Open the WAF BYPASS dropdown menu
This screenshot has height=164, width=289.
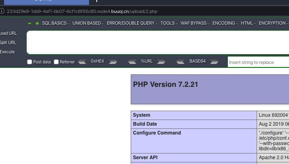click(195, 23)
